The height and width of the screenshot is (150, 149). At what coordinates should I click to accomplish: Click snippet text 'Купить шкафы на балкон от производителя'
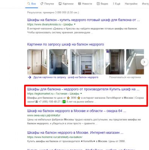(53, 141)
